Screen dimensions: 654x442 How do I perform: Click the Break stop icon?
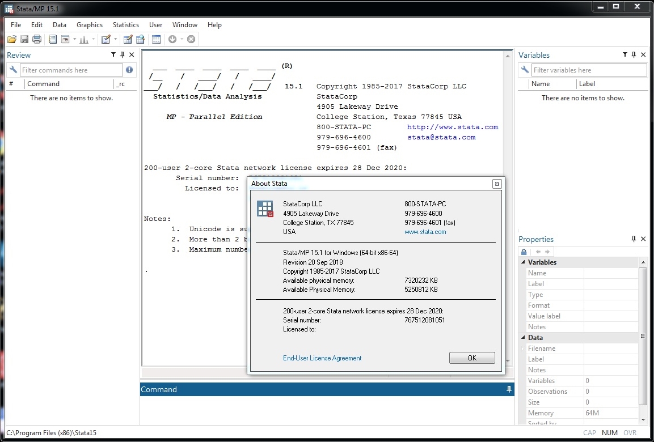[191, 40]
